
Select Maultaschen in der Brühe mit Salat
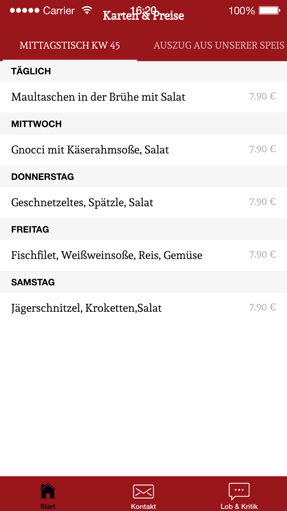click(x=143, y=97)
